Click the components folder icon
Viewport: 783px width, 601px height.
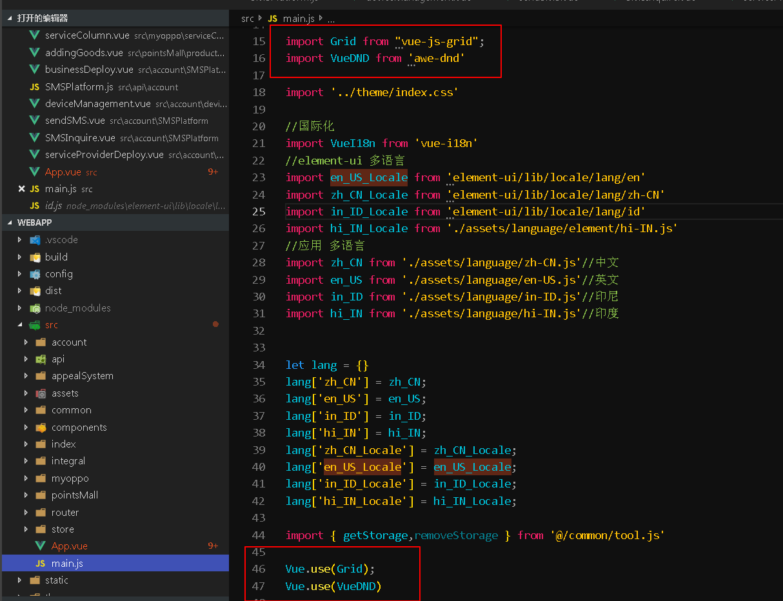point(41,428)
